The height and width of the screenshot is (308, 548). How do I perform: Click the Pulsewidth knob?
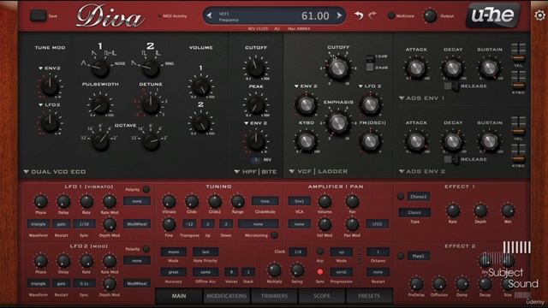(100, 104)
